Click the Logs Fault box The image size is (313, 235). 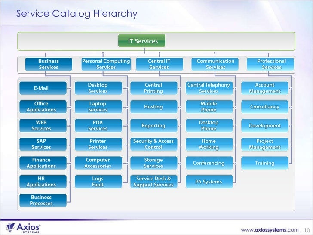pos(98,182)
